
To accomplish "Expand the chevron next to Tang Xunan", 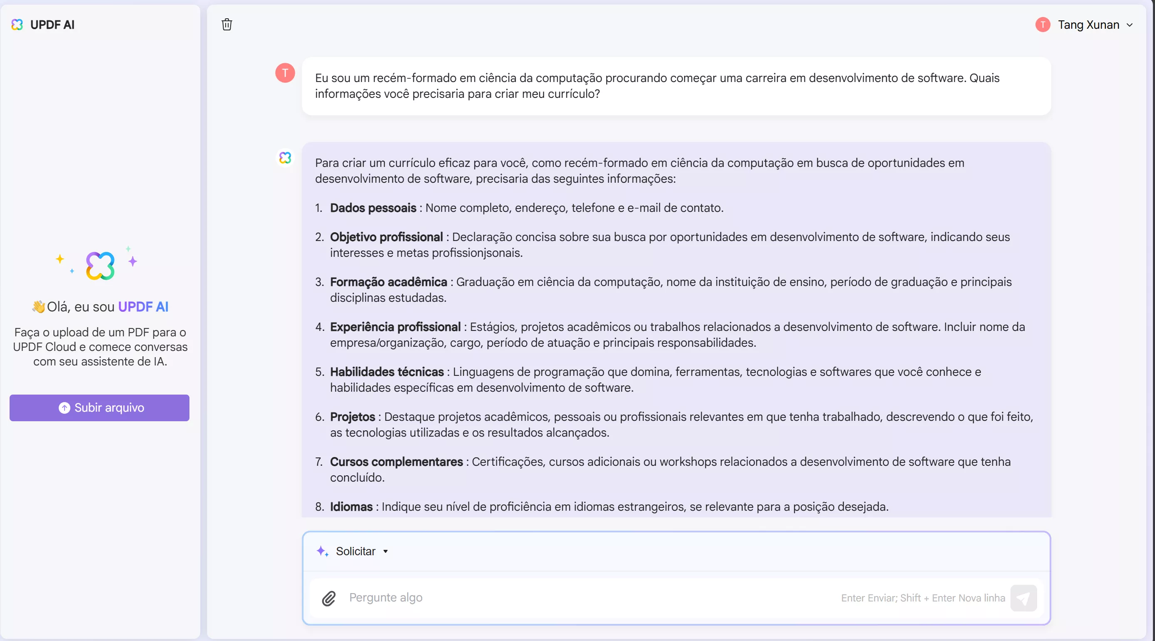I will click(x=1130, y=25).
